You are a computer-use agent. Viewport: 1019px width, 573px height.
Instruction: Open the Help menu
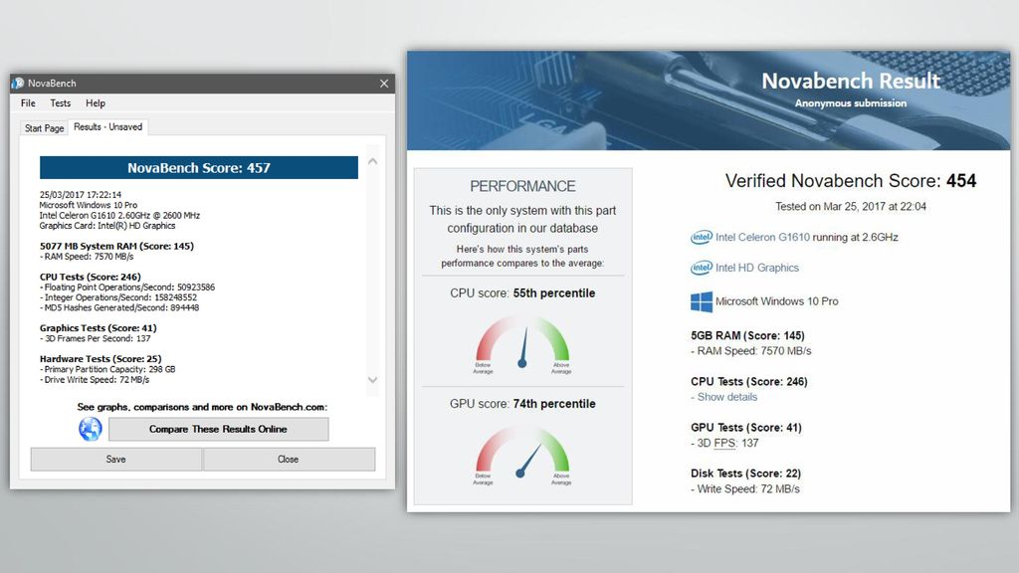tap(96, 103)
